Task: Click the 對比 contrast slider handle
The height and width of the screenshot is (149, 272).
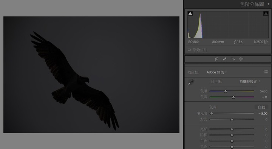Action: point(232,119)
